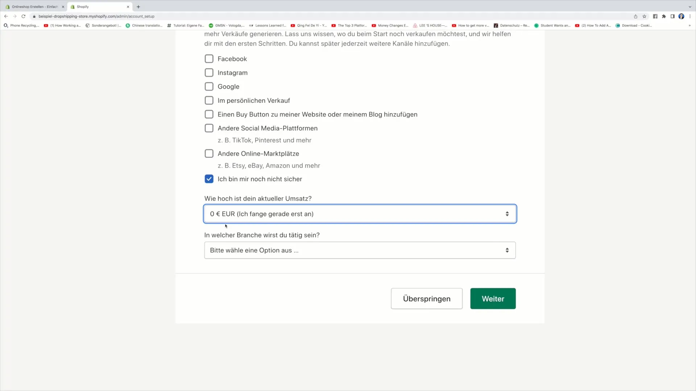
Task: Click the back navigation arrow button
Action: (x=6, y=16)
